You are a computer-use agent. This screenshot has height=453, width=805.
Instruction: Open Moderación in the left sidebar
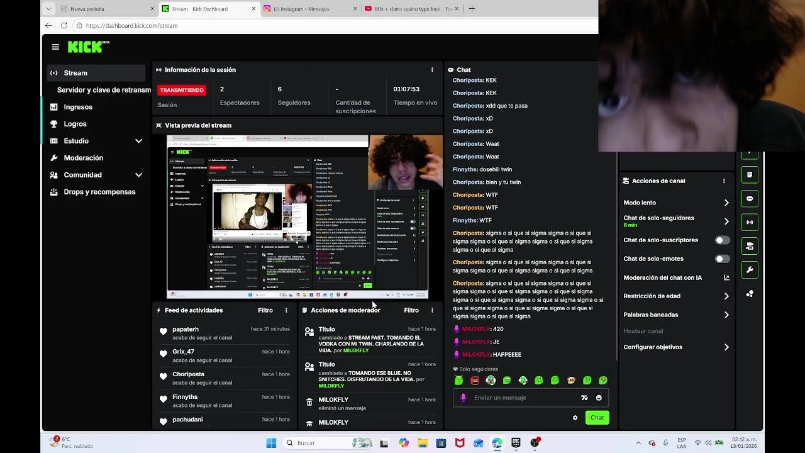click(x=83, y=158)
